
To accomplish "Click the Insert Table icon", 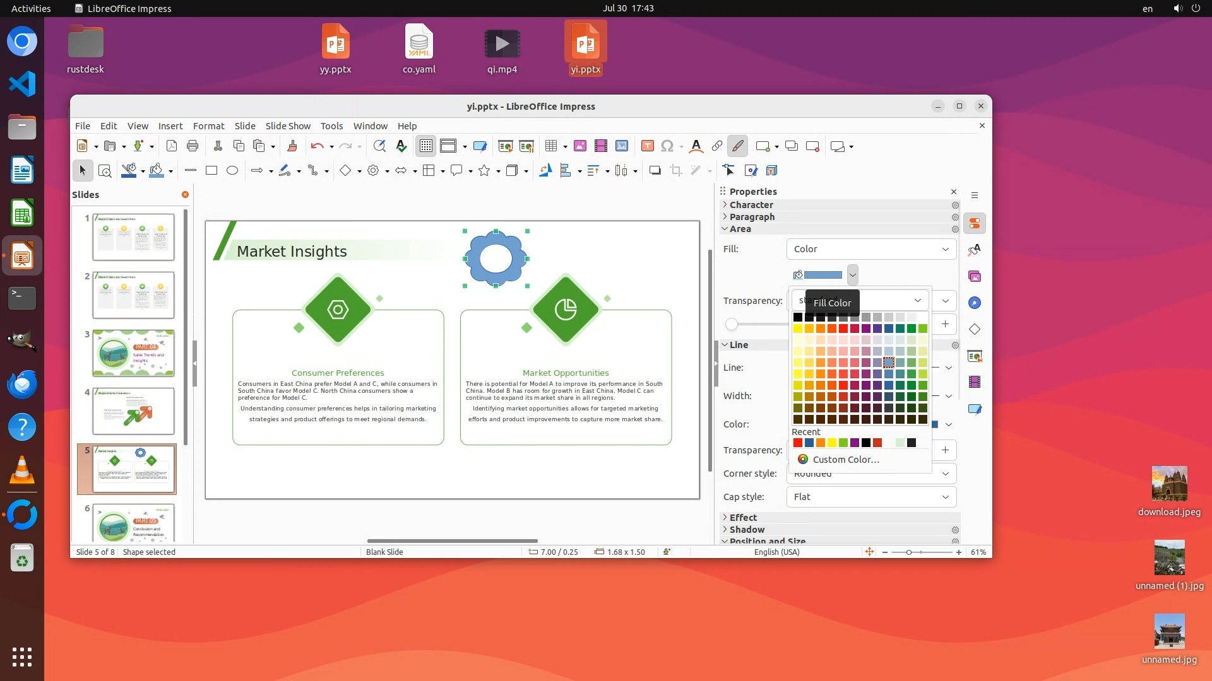I will coord(551,146).
